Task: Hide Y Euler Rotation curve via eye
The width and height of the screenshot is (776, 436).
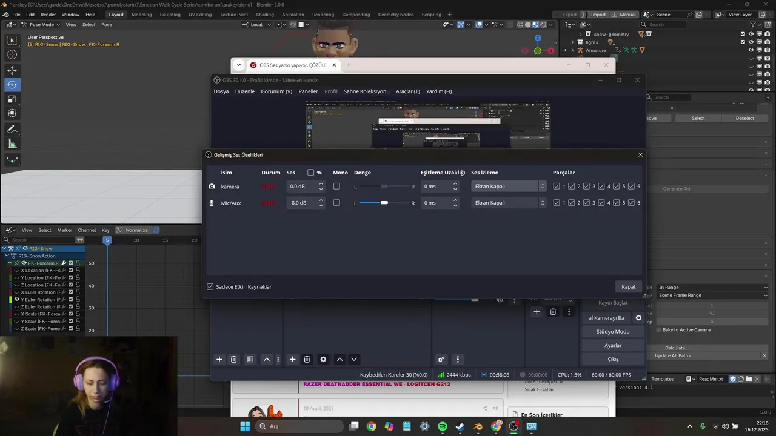Action: point(17,300)
